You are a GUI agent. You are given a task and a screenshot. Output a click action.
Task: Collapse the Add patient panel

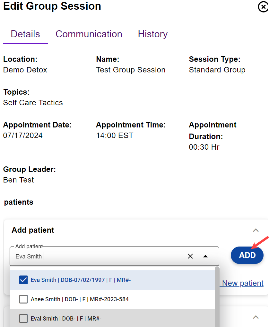click(256, 230)
